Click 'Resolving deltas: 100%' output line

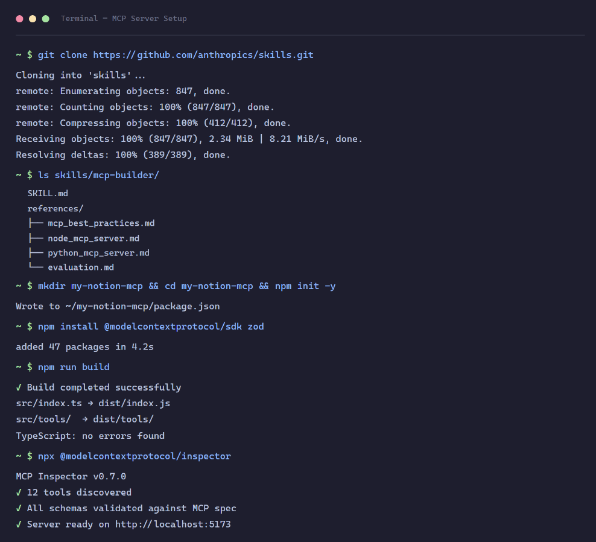click(123, 155)
